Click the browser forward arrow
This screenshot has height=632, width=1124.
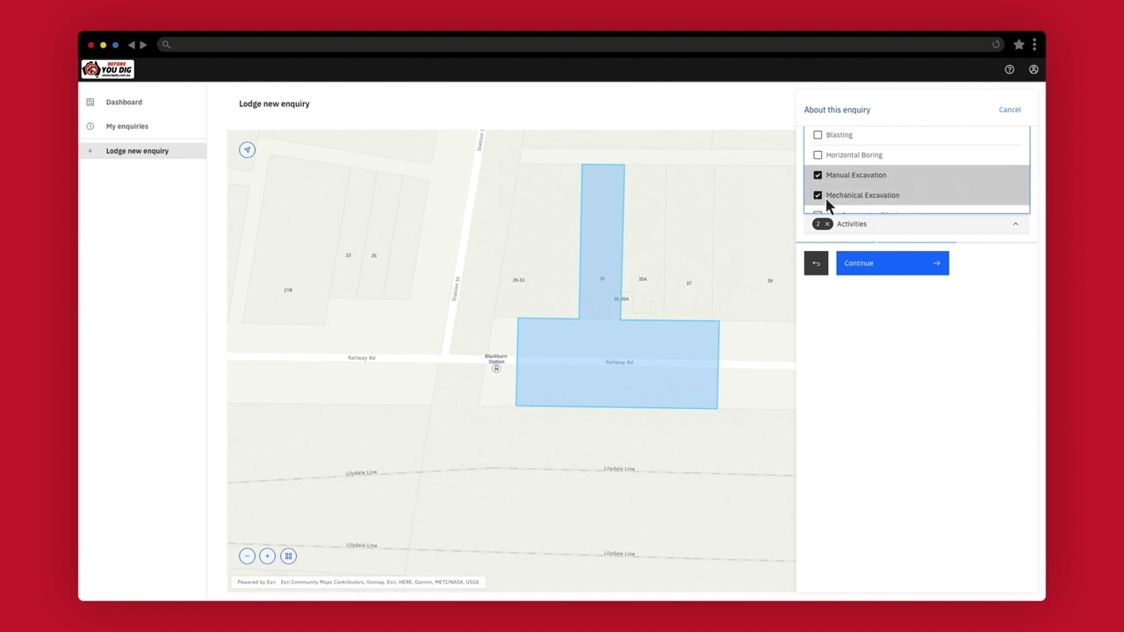click(x=143, y=45)
